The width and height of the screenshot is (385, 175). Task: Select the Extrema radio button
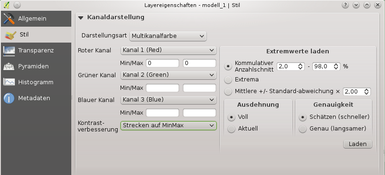click(228, 80)
